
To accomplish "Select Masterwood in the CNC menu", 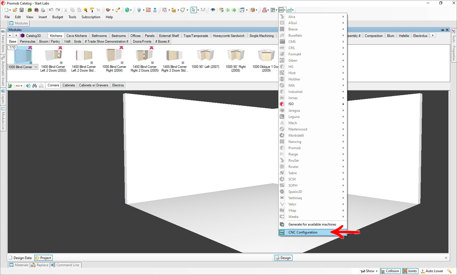I will pyautogui.click(x=313, y=129).
